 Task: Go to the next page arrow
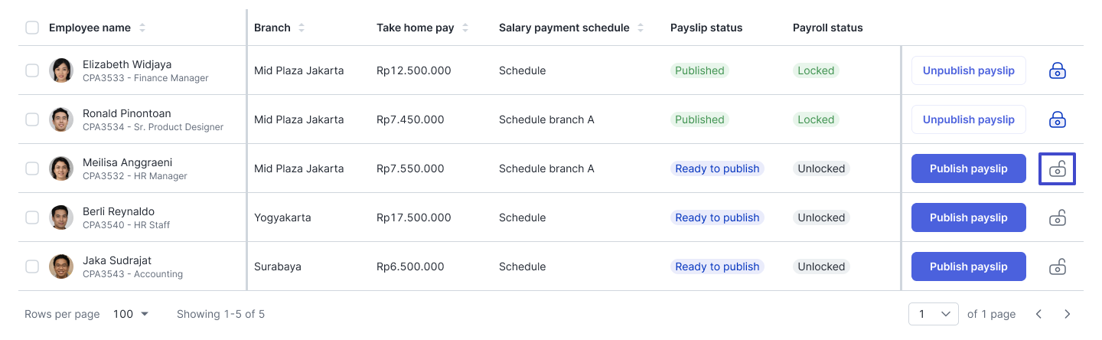tap(1068, 314)
